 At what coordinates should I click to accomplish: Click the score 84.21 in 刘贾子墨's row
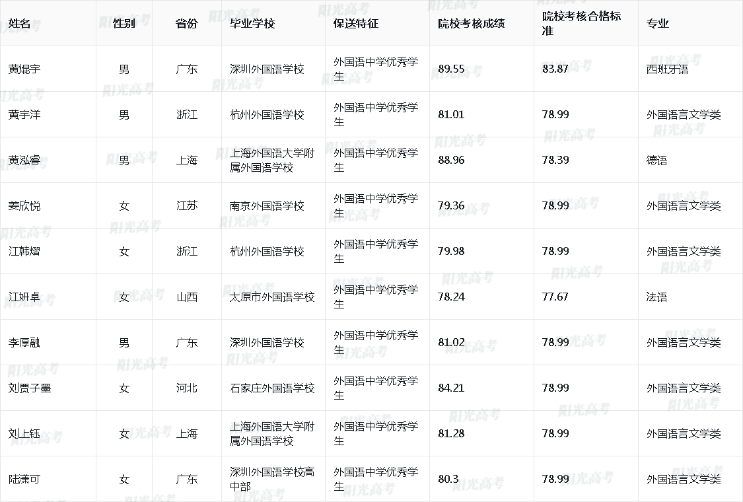[x=450, y=388]
